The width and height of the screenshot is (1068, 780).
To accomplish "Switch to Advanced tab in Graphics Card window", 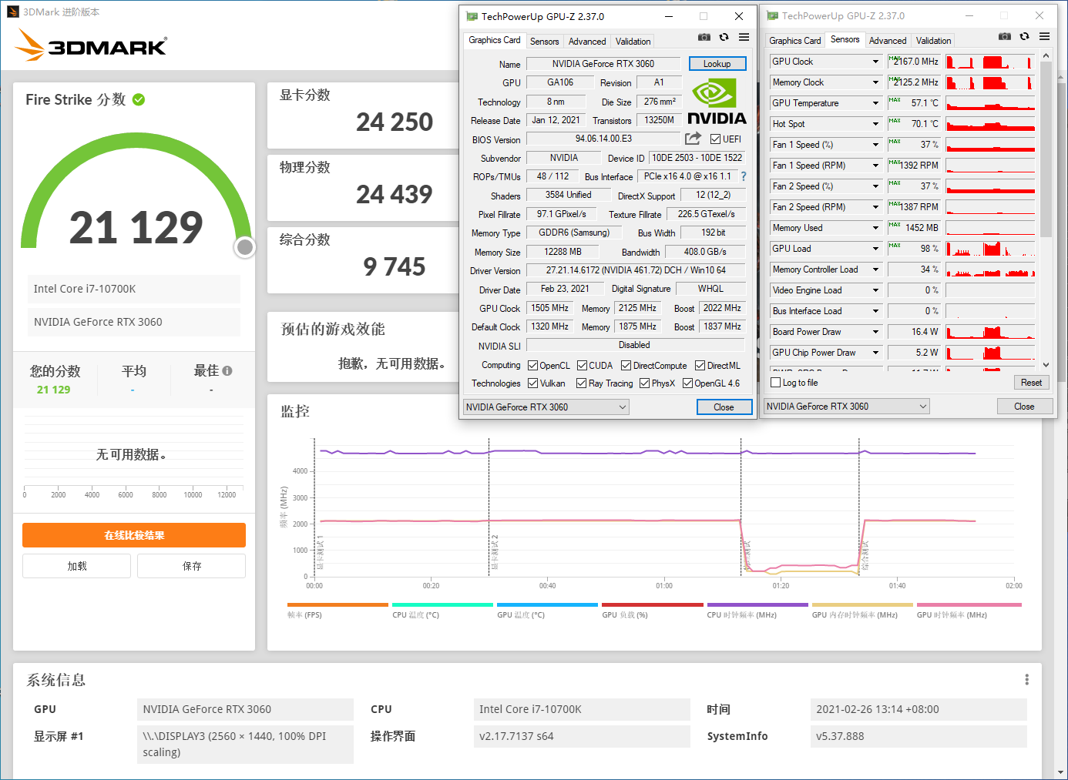I will pyautogui.click(x=587, y=42).
